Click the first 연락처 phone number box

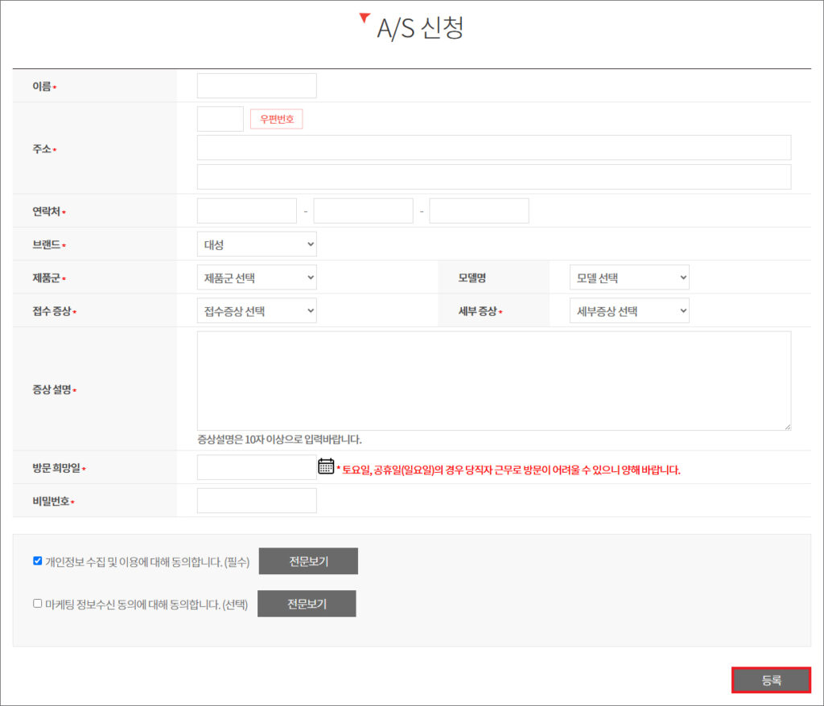coord(247,211)
